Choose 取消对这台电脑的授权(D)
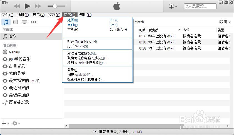 [x=98, y=58]
